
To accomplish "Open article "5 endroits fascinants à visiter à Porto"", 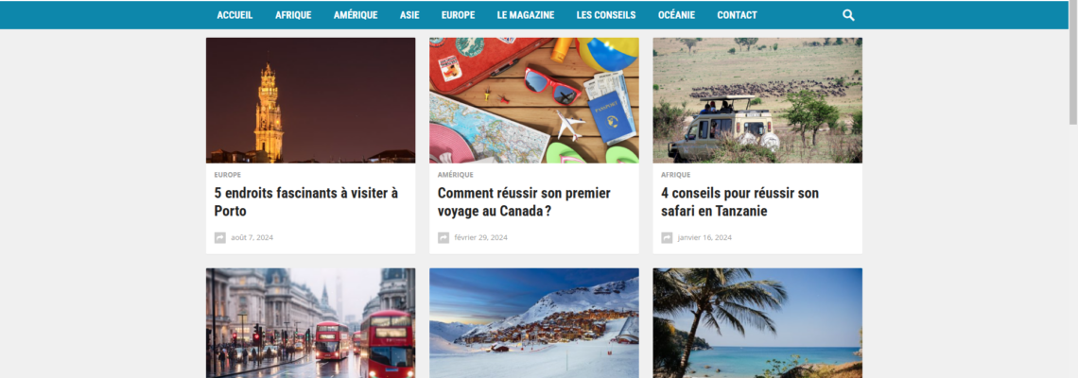I will point(306,202).
